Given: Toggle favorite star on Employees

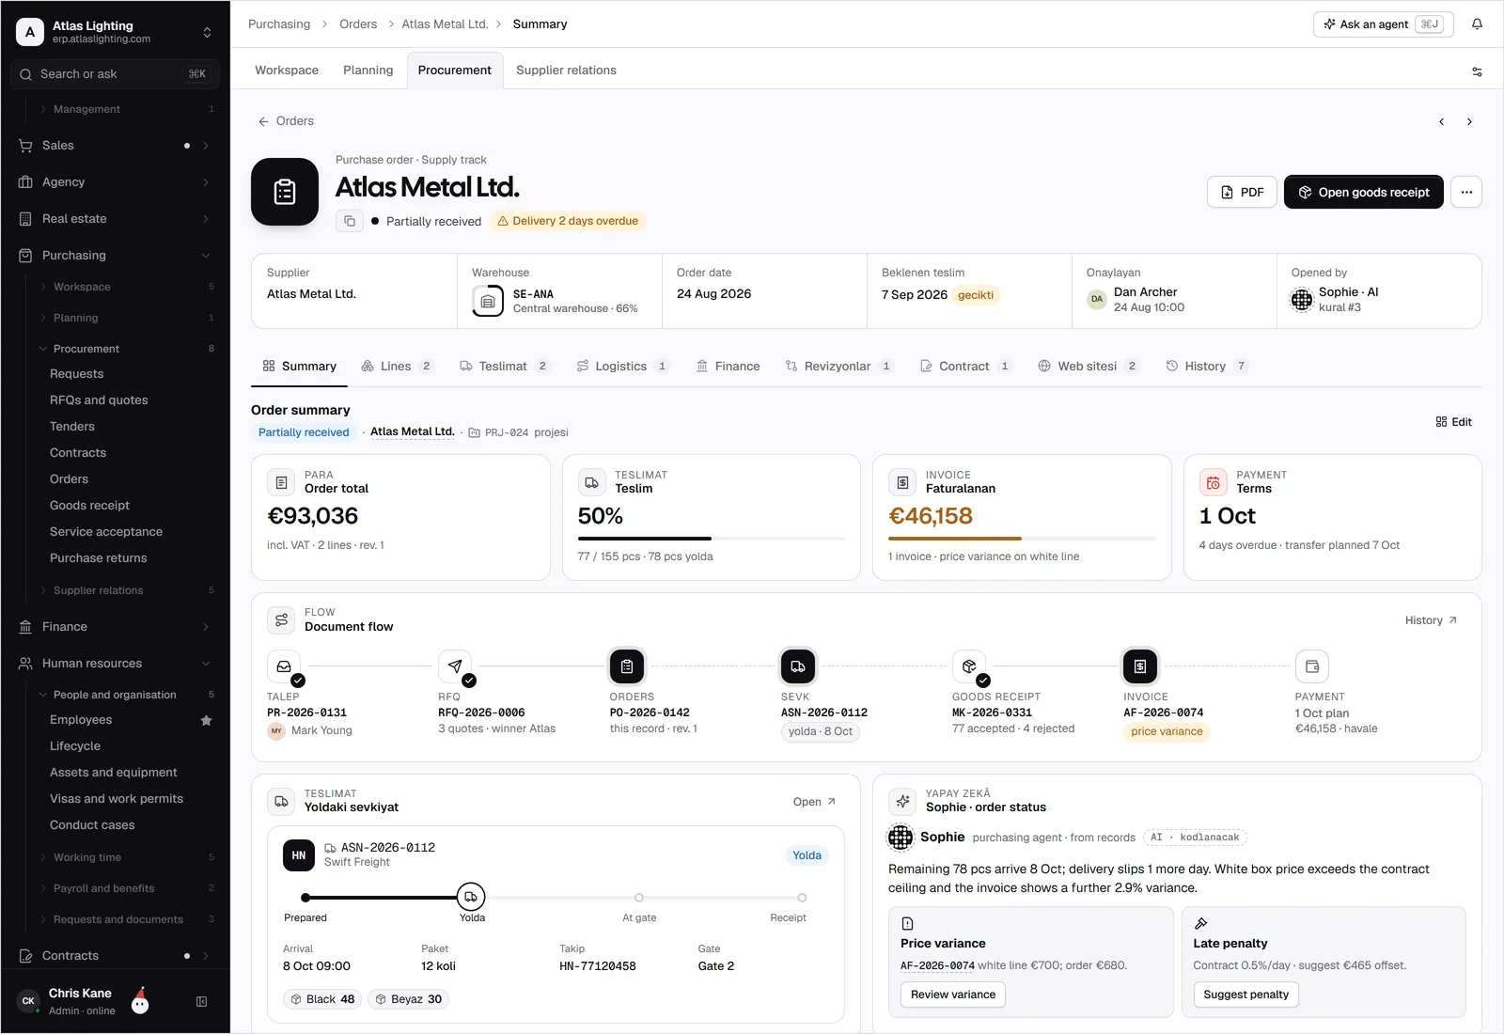Looking at the screenshot, I should point(207,720).
